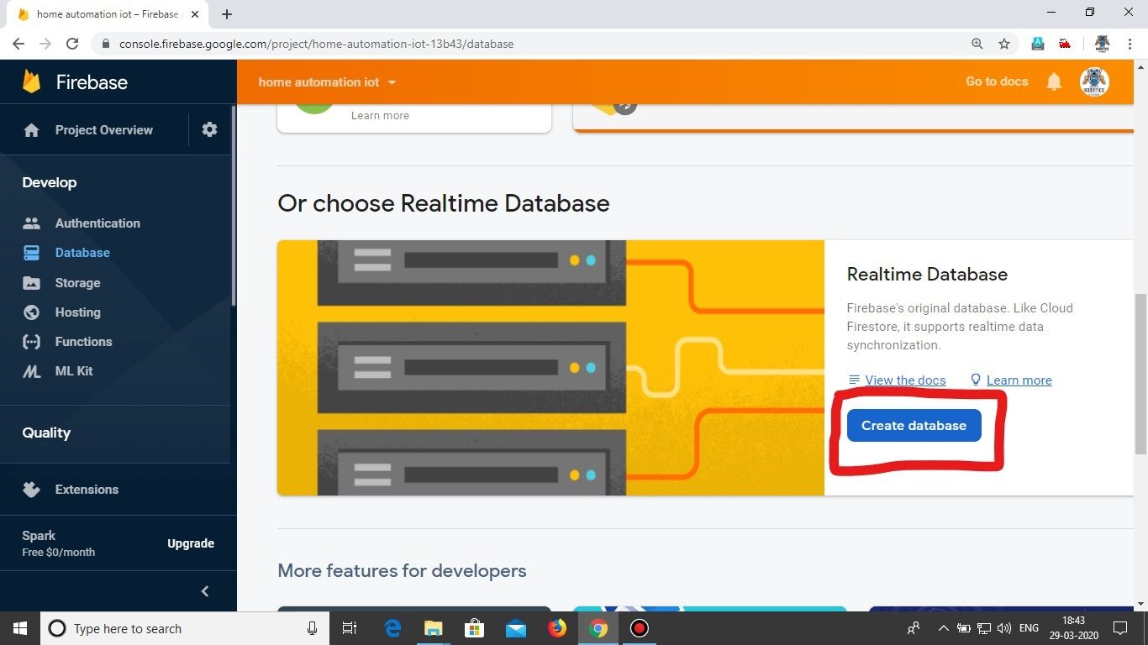Image resolution: width=1148 pixels, height=645 pixels.
Task: Click the Create database button
Action: (x=914, y=425)
